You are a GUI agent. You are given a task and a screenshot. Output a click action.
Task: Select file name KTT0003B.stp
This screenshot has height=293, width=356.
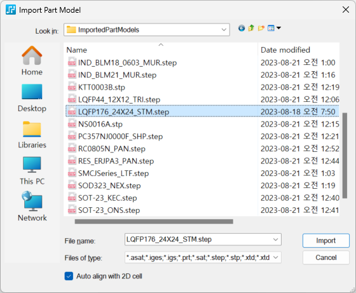point(102,87)
